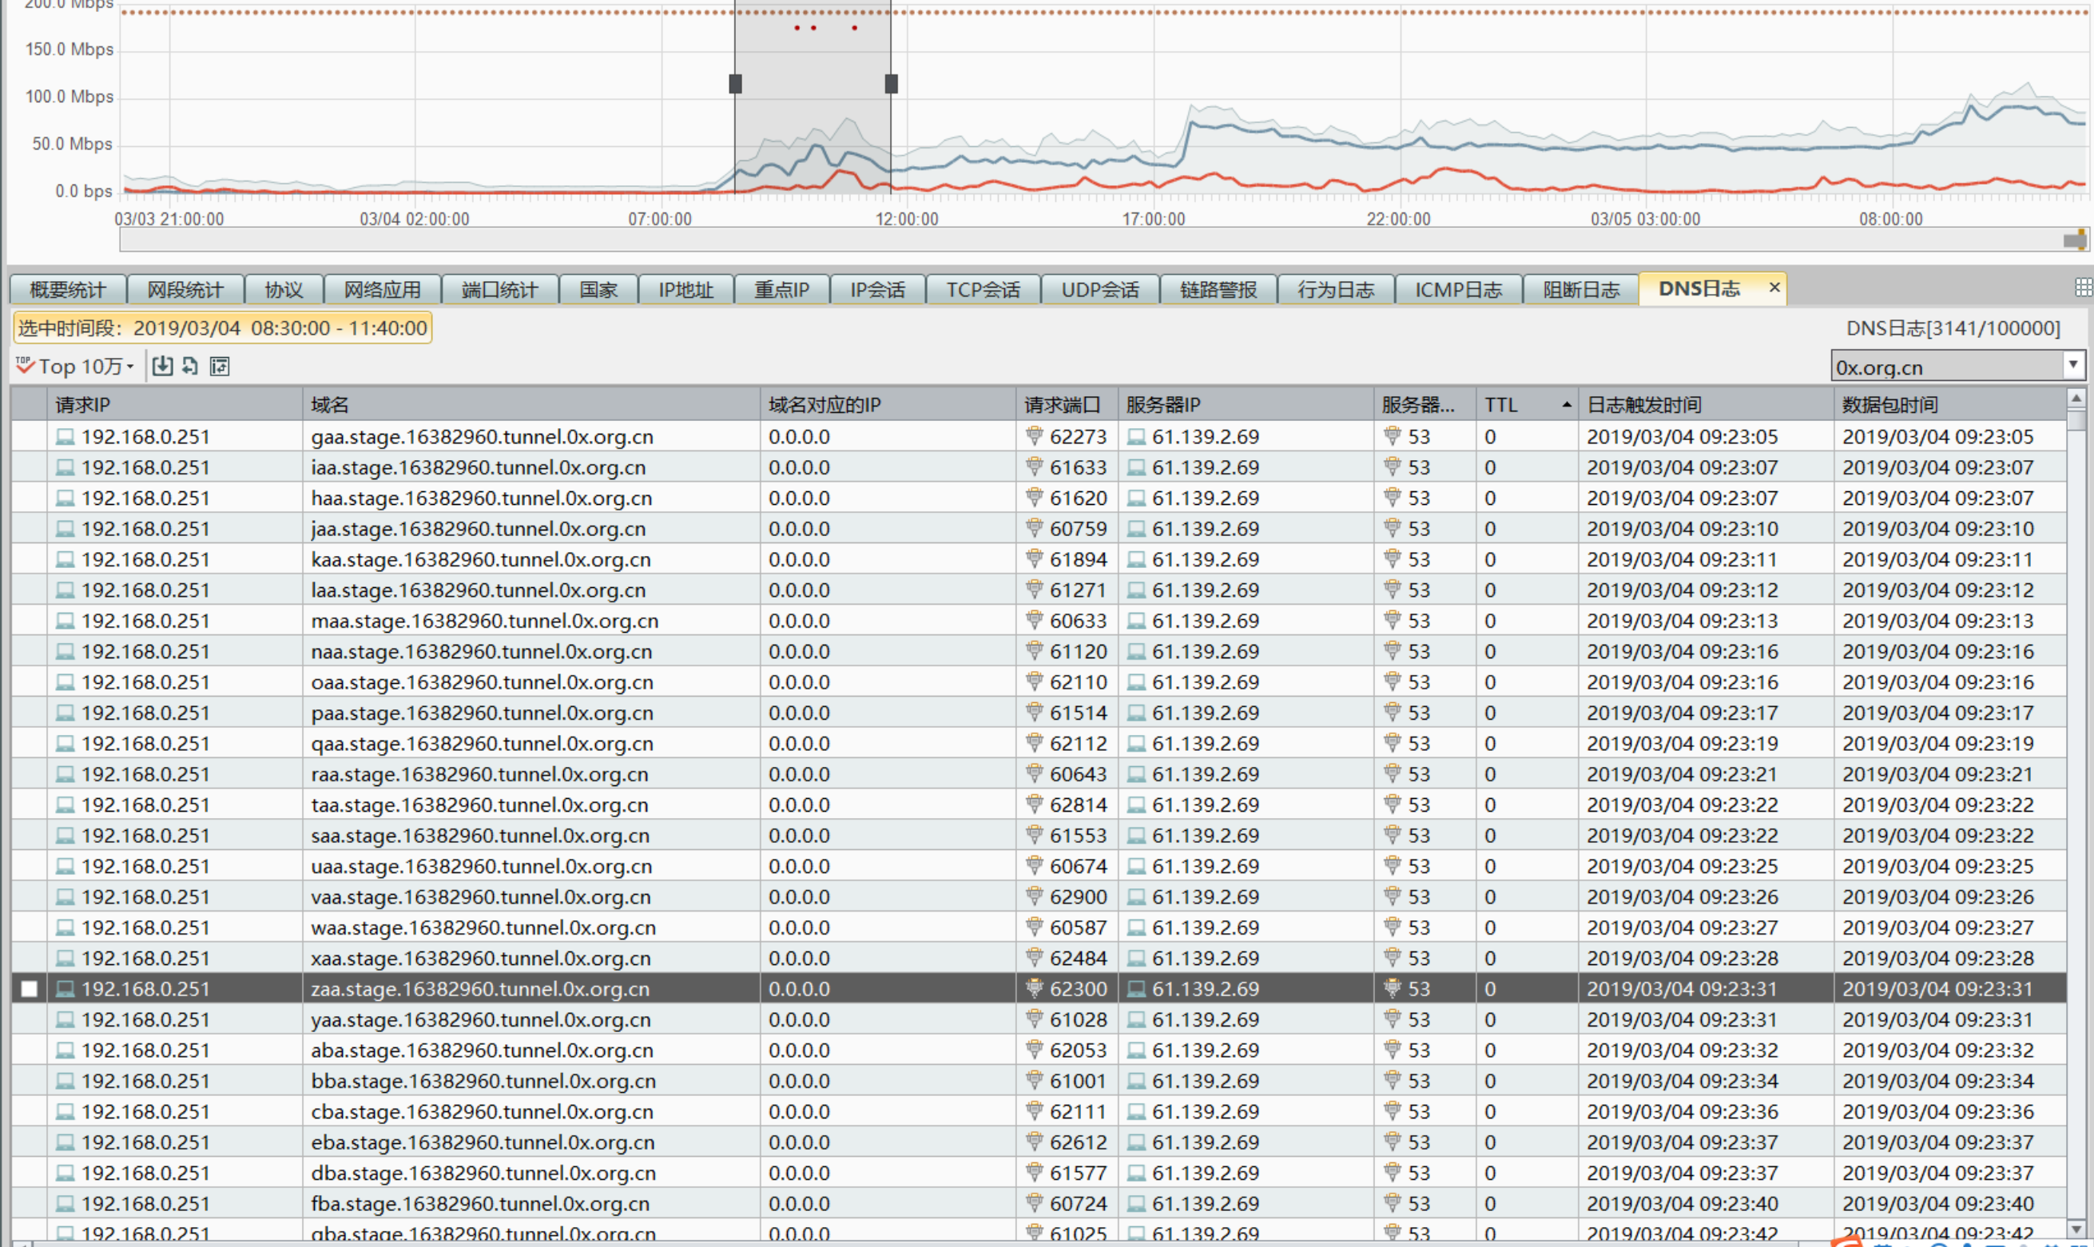Click host icon in aba.stage row

click(x=65, y=1050)
